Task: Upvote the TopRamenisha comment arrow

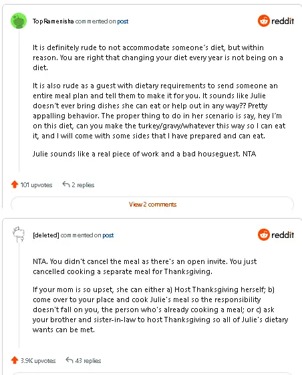Action: (15, 184)
